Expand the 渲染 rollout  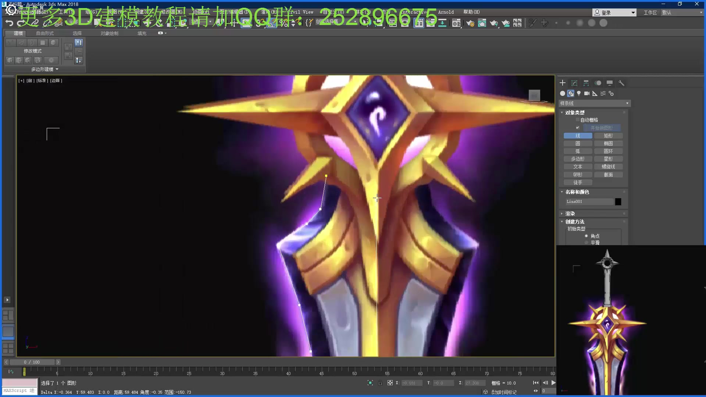click(570, 214)
